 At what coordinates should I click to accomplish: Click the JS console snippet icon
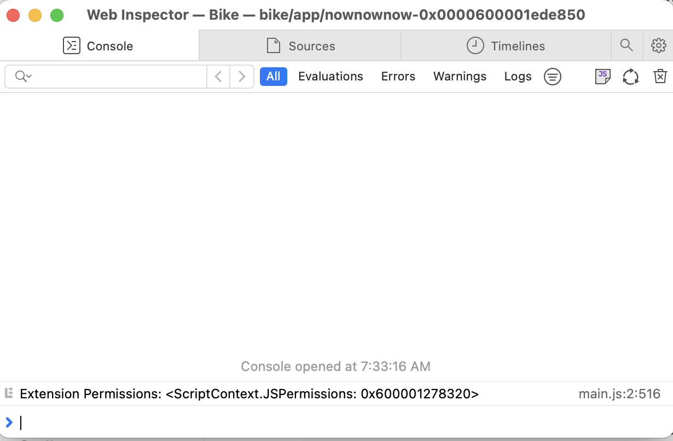pos(602,77)
